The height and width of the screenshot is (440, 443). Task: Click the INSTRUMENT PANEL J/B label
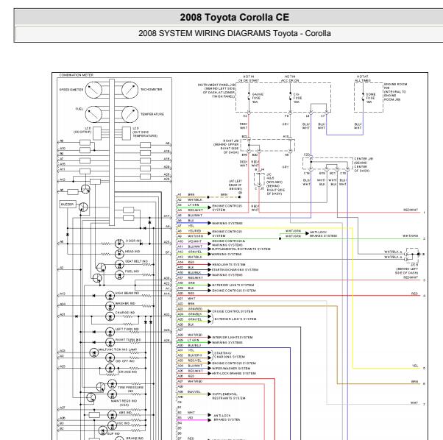tap(216, 91)
